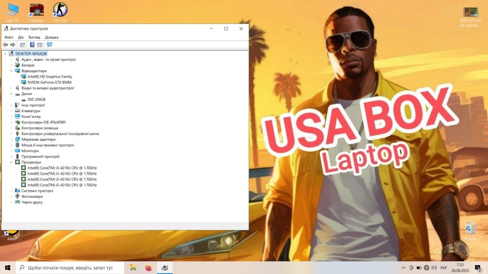This screenshot has width=488, height=274.
Task: Scan for hardware changes using monitor toolbar icon
Action: tap(50, 45)
